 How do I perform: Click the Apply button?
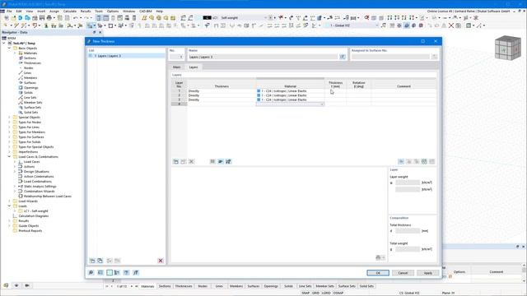[428, 273]
